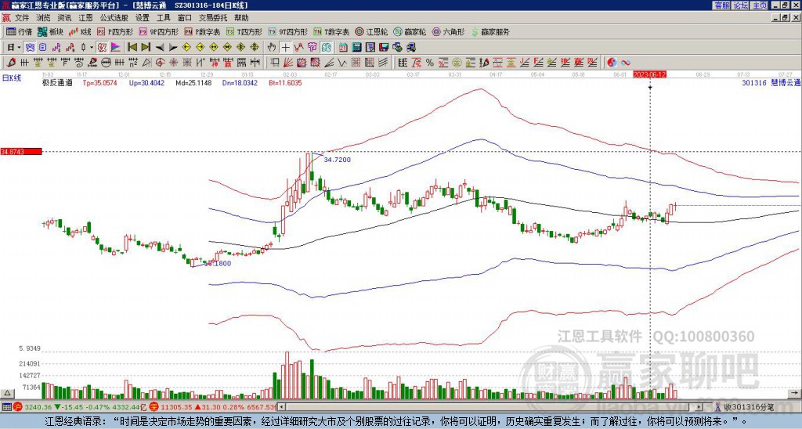Open the 窗口 menu
Image resolution: width=802 pixels, height=429 pixels.
coord(185,18)
